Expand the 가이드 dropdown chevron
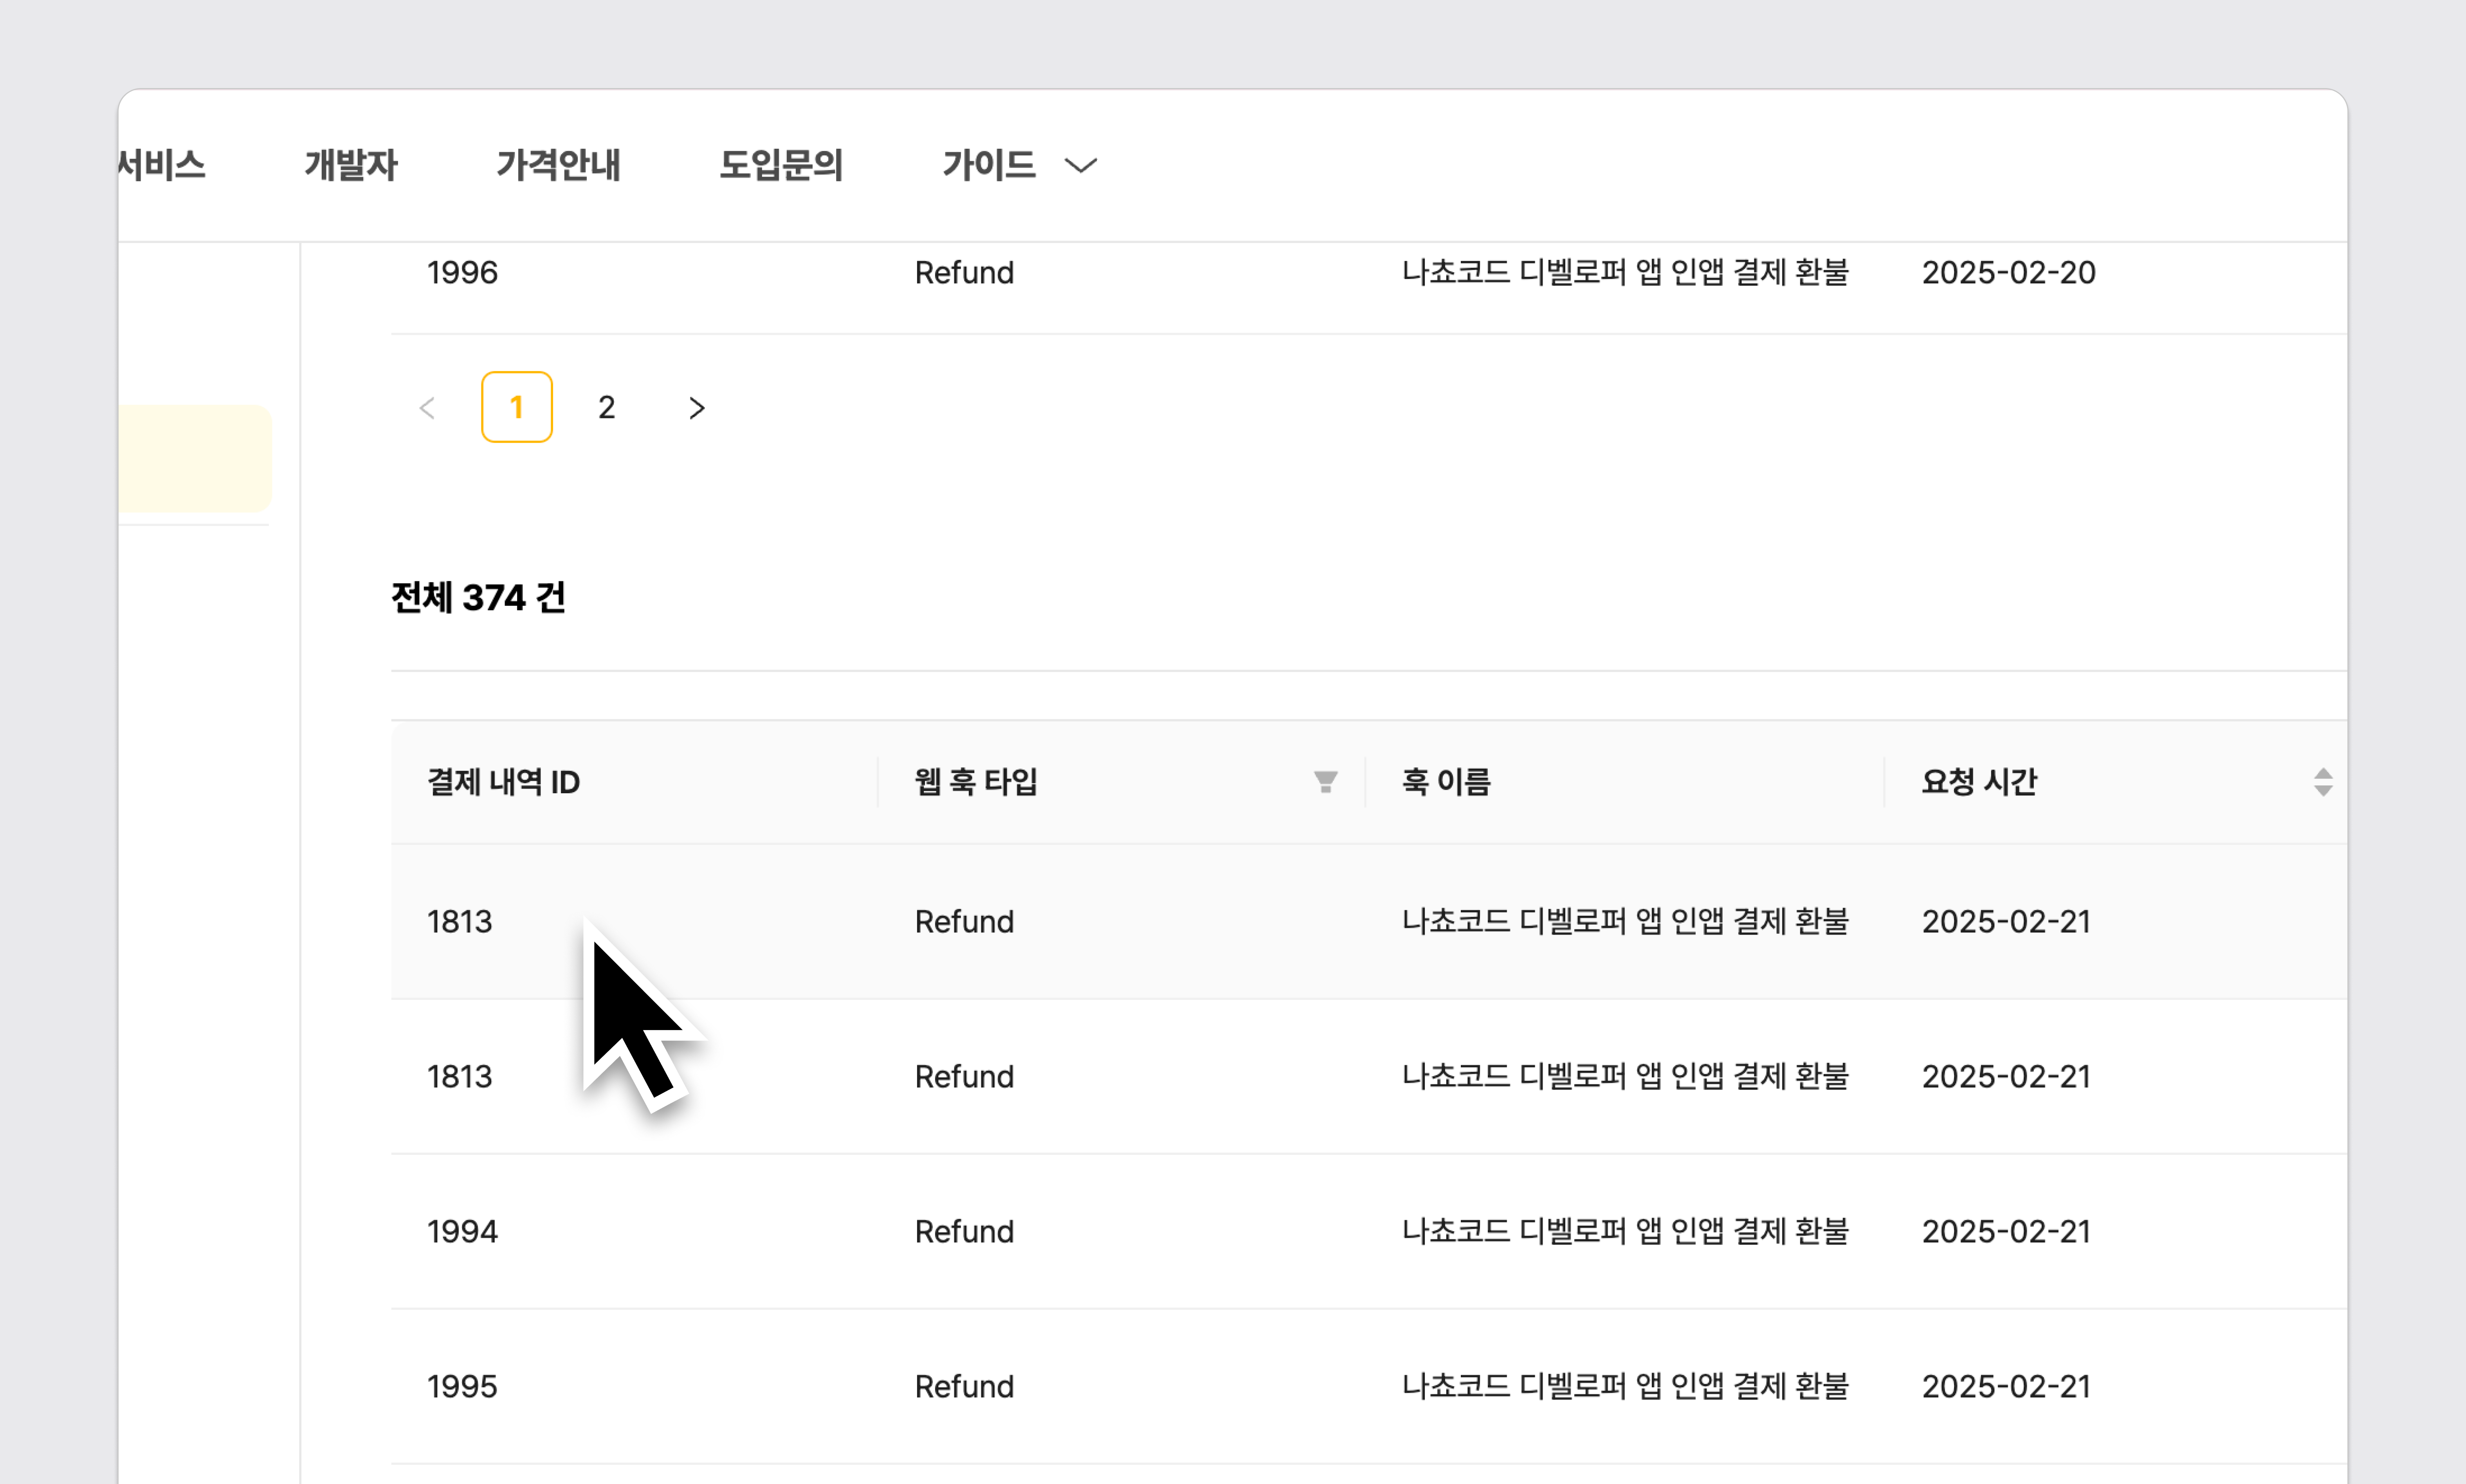This screenshot has height=1484, width=2466. coord(1080,166)
